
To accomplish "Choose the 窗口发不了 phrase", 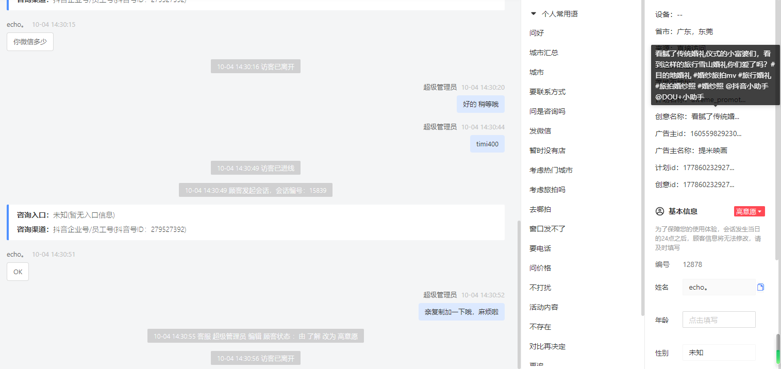I will pos(547,229).
